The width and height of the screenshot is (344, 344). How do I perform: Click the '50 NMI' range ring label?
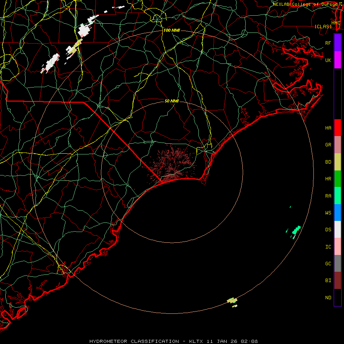(172, 101)
